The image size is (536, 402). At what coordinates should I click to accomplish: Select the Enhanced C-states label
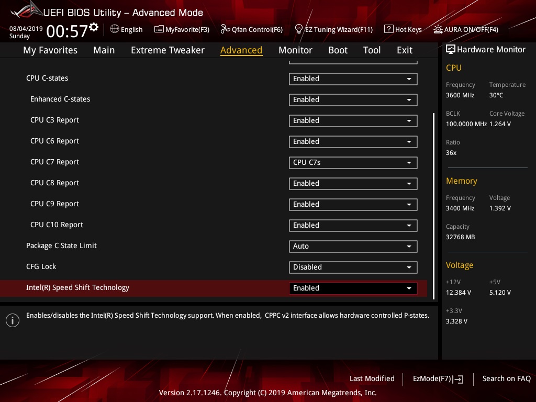(x=60, y=99)
